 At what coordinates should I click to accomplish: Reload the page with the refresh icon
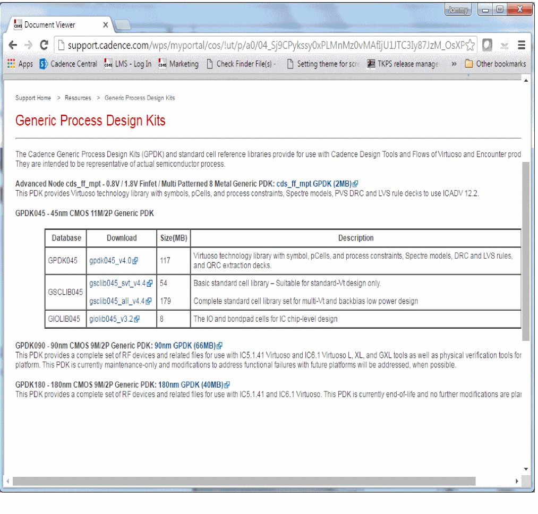[44, 45]
